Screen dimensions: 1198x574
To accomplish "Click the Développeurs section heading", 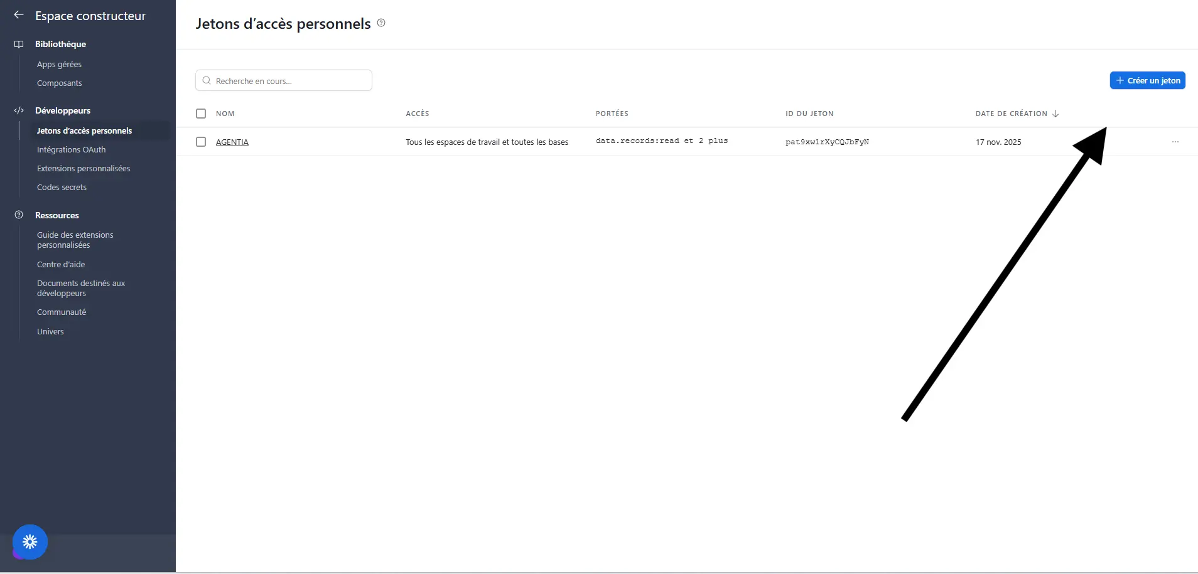I will click(63, 110).
